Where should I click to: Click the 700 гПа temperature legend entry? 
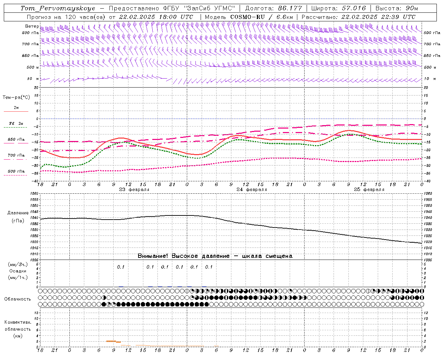(x=16, y=155)
